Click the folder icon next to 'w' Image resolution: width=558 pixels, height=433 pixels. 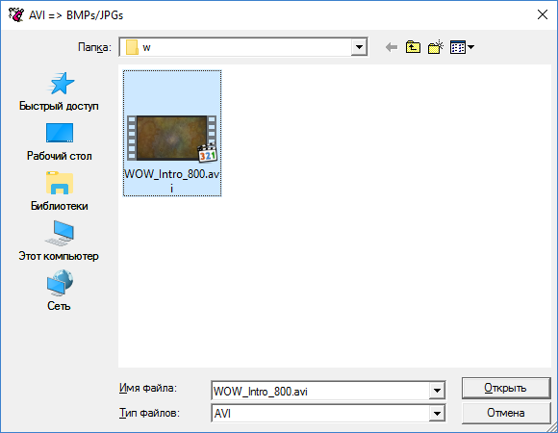[x=132, y=47]
